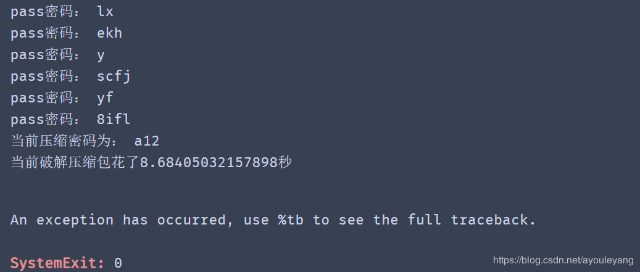Viewport: 640px width, 272px height.
Task: Click the 'pass密码: lx' output line
Action: coord(62,12)
